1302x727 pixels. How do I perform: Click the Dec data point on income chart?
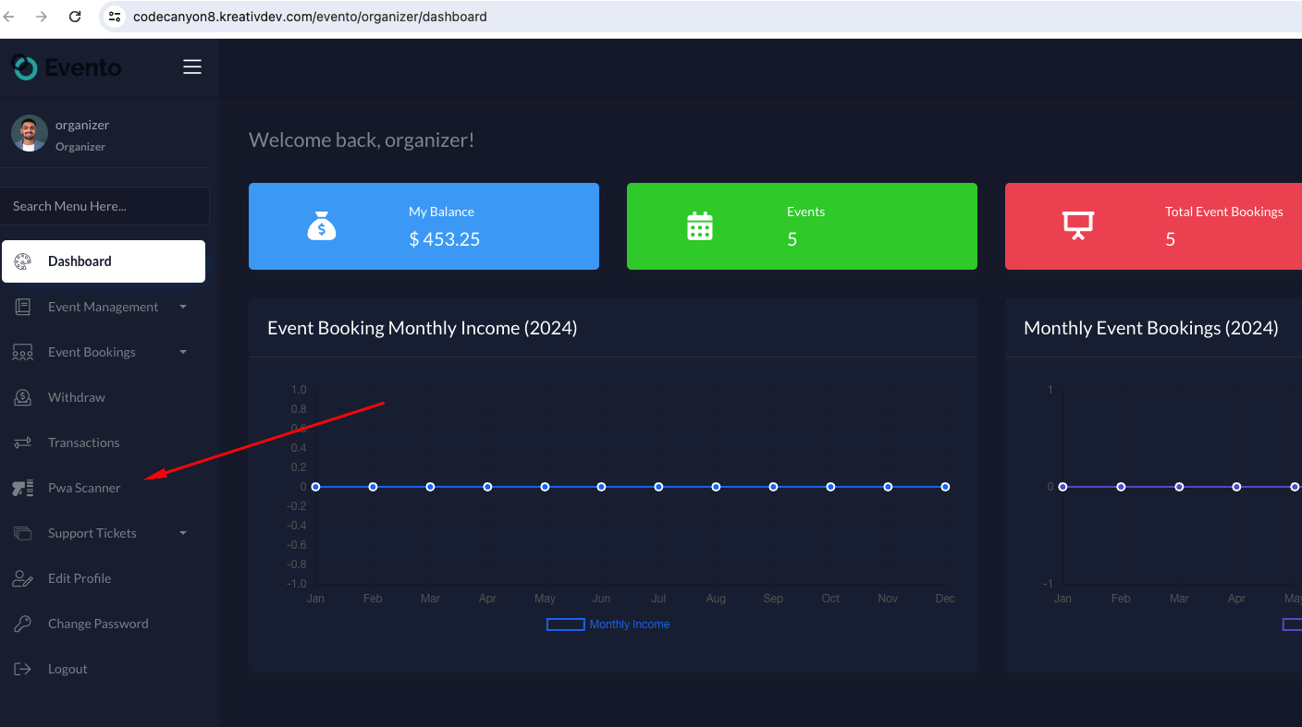click(945, 487)
